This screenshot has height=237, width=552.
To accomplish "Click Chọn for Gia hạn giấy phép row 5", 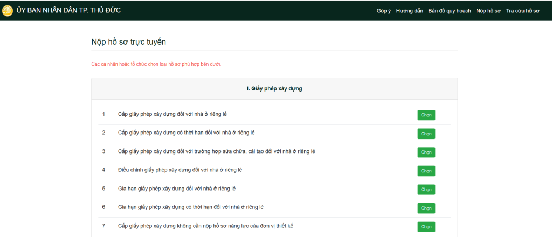I will (x=426, y=190).
